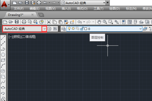This screenshot has height=101, width=152.
Task: Expand the layer control dropdown list
Action: click(x=141, y=29)
